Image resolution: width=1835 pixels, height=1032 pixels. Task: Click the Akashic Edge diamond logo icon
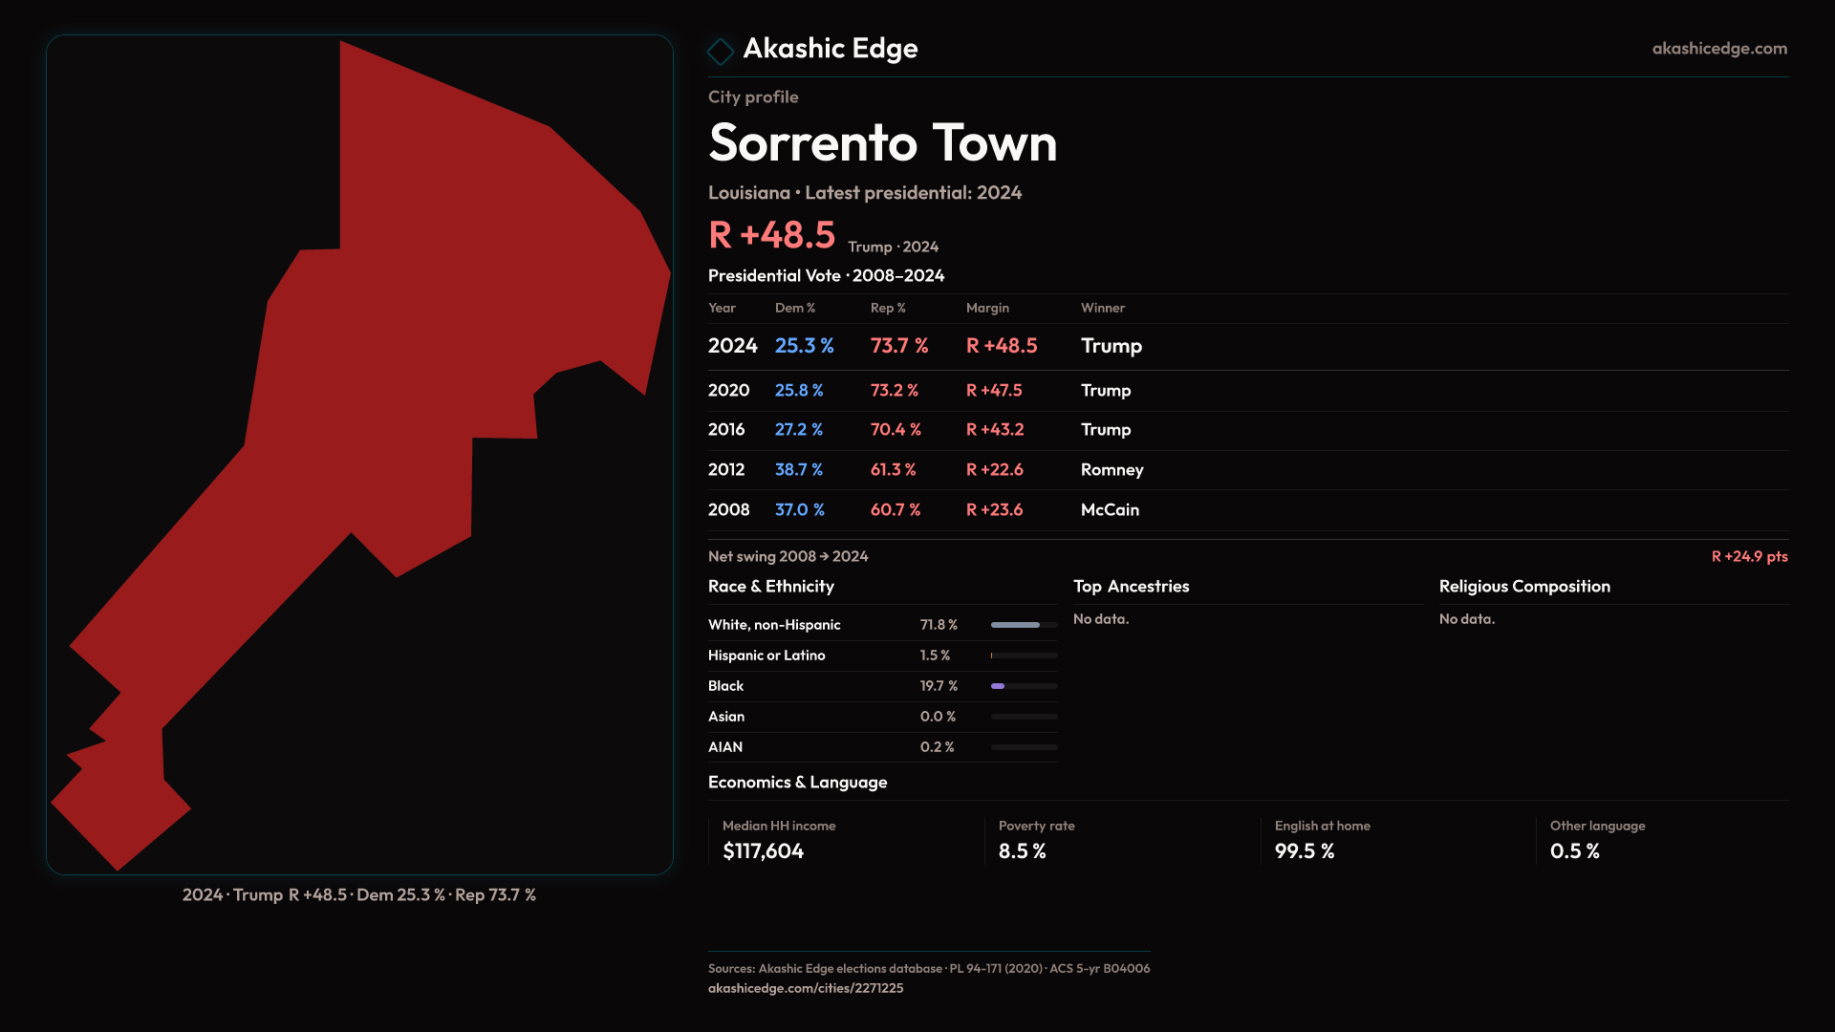(721, 51)
